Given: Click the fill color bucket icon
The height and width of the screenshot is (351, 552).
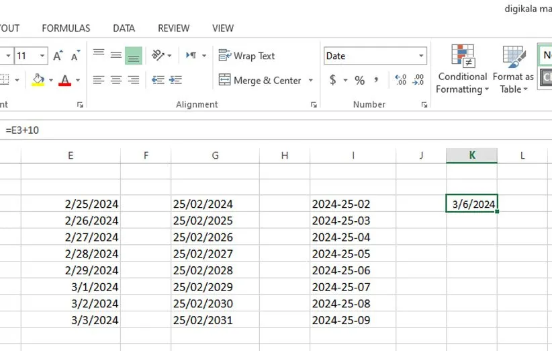Looking at the screenshot, I should [38, 80].
